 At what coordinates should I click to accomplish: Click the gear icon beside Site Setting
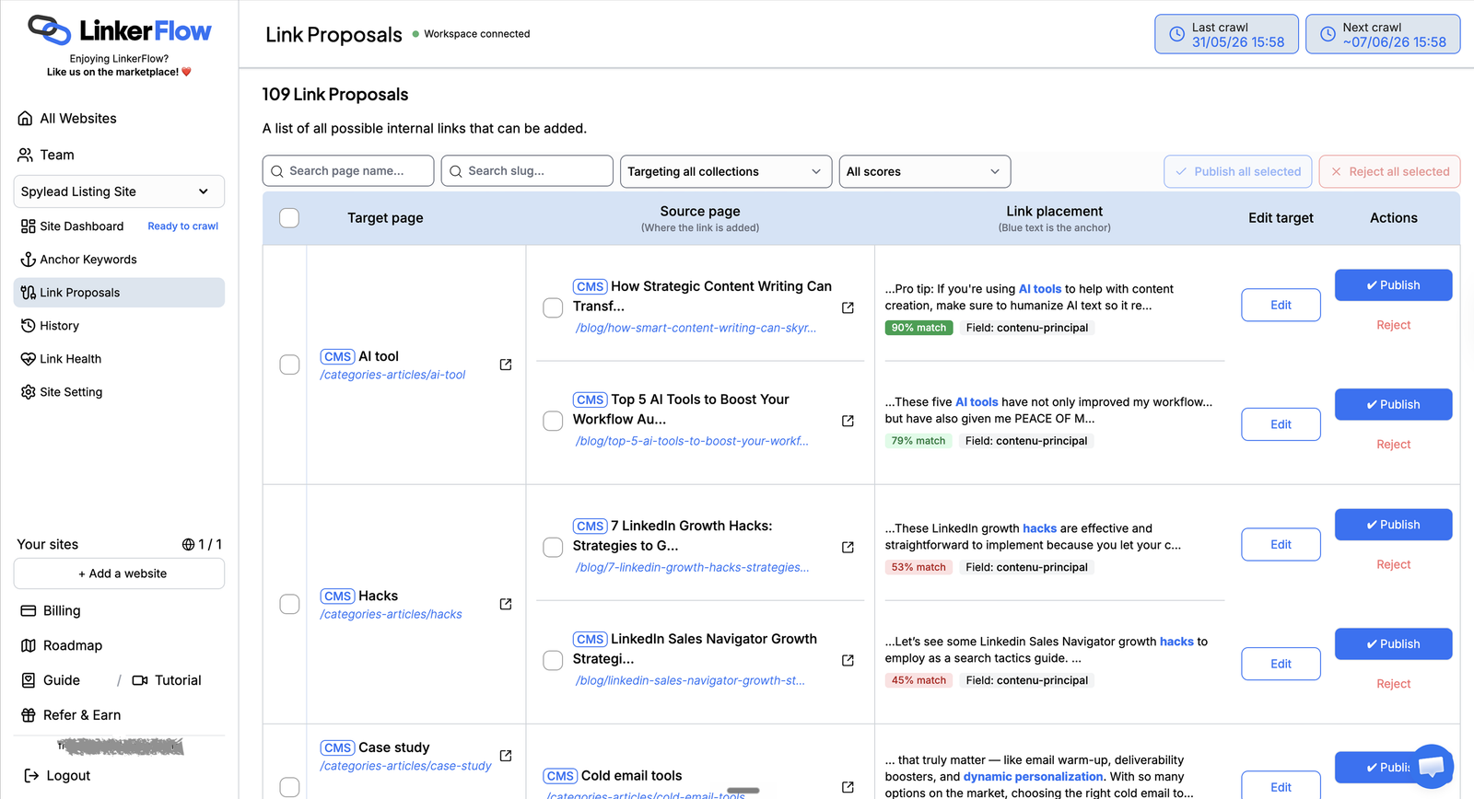(29, 392)
